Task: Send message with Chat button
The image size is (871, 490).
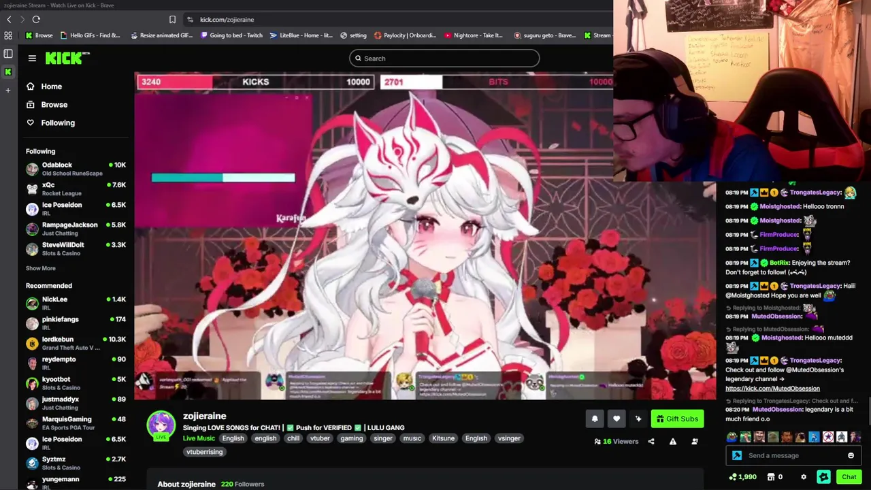Action: pos(849,477)
